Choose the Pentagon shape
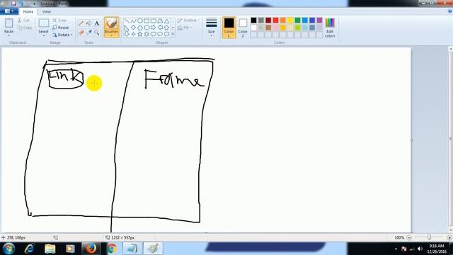The image size is (453, 255). (x=140, y=28)
